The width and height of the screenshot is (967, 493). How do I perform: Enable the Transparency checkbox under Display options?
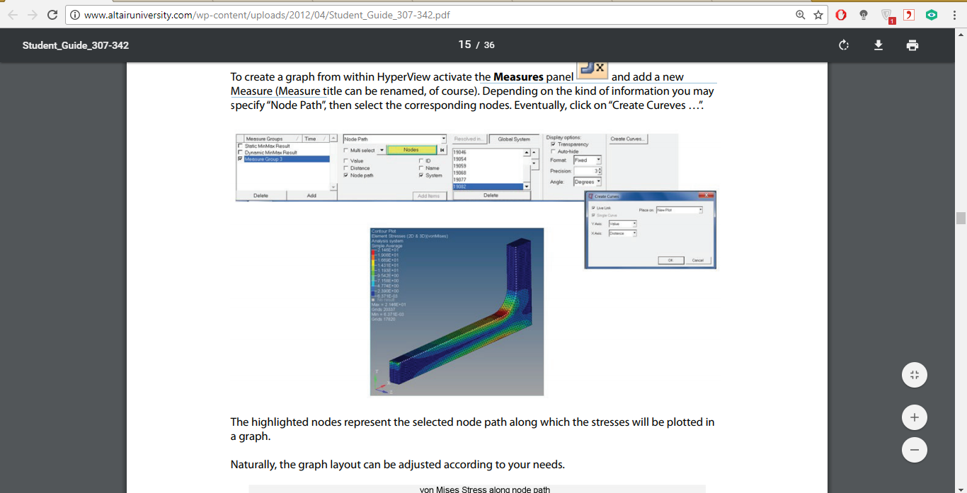click(553, 144)
